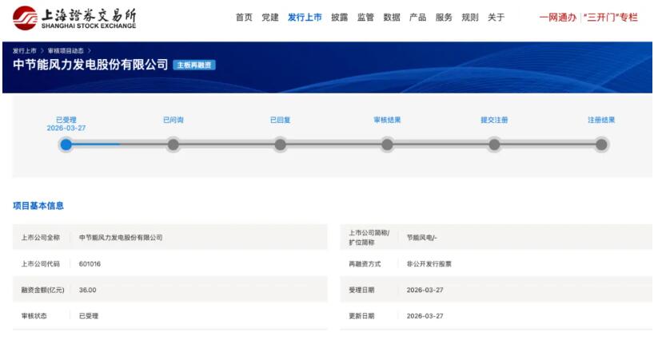Click the 注册结果 final progress step

601,144
